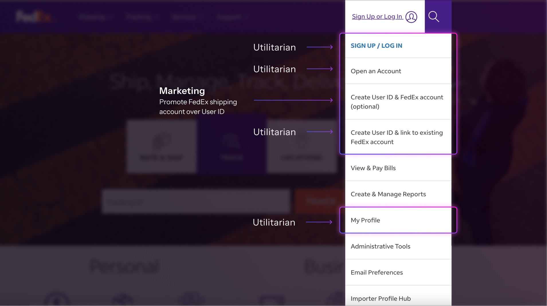Open Importer Profile Hub
Viewport: 547px width, 306px height.
[x=398, y=296]
